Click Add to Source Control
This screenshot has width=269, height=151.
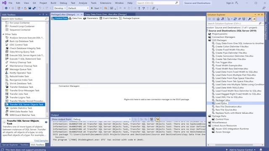pos(241,150)
